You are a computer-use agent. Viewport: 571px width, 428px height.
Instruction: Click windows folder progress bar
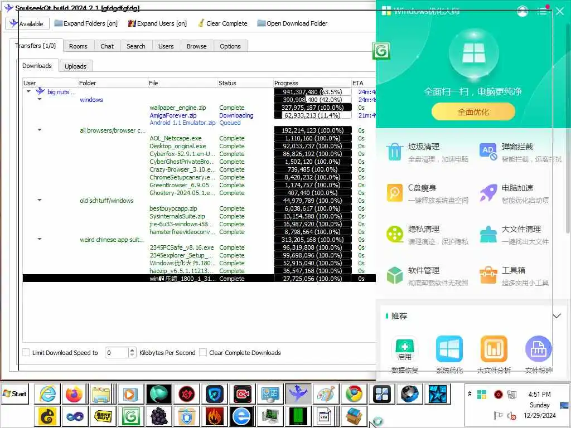tap(313, 100)
